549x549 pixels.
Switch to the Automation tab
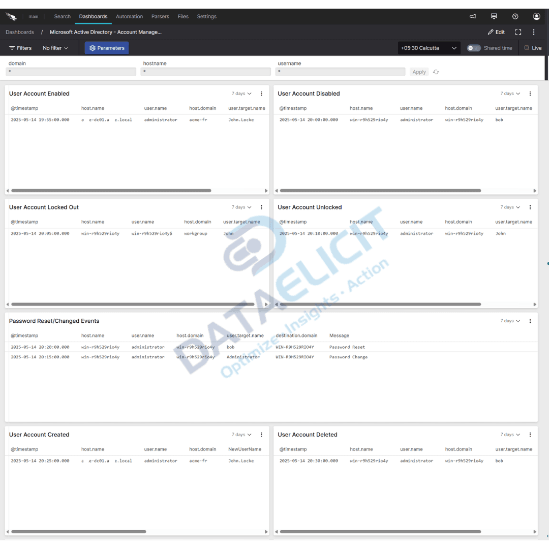(129, 16)
